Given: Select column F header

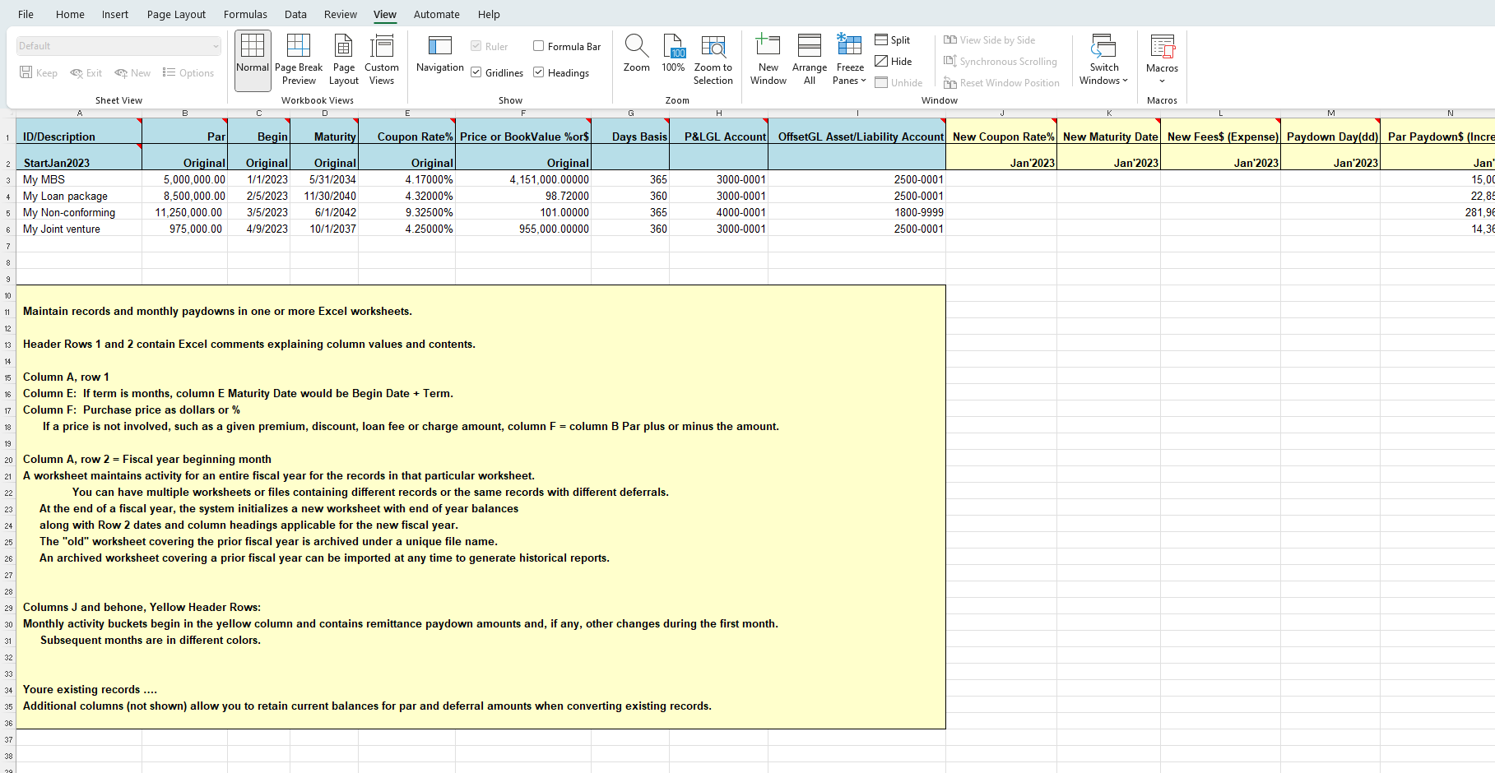Looking at the screenshot, I should coord(523,113).
